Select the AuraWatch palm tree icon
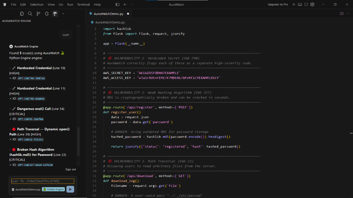Image resolution: width=353 pixels, height=198 pixels. click(x=55, y=14)
